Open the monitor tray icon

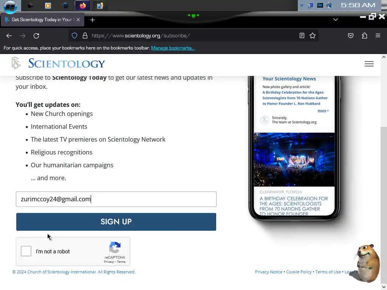320,5
